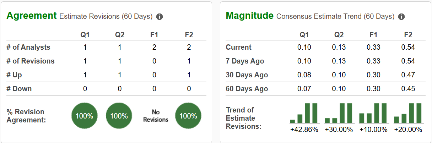This screenshot has height=143, width=432.
Task: Click the info icon beside Consensus Estimate Trend
Action: (401, 17)
